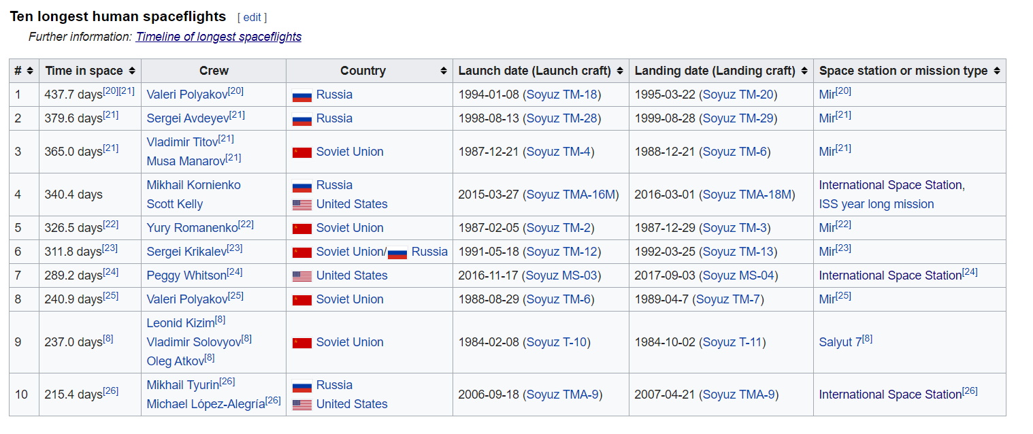
Task: Click Soviet Union flag in row 3
Action: tap(302, 152)
